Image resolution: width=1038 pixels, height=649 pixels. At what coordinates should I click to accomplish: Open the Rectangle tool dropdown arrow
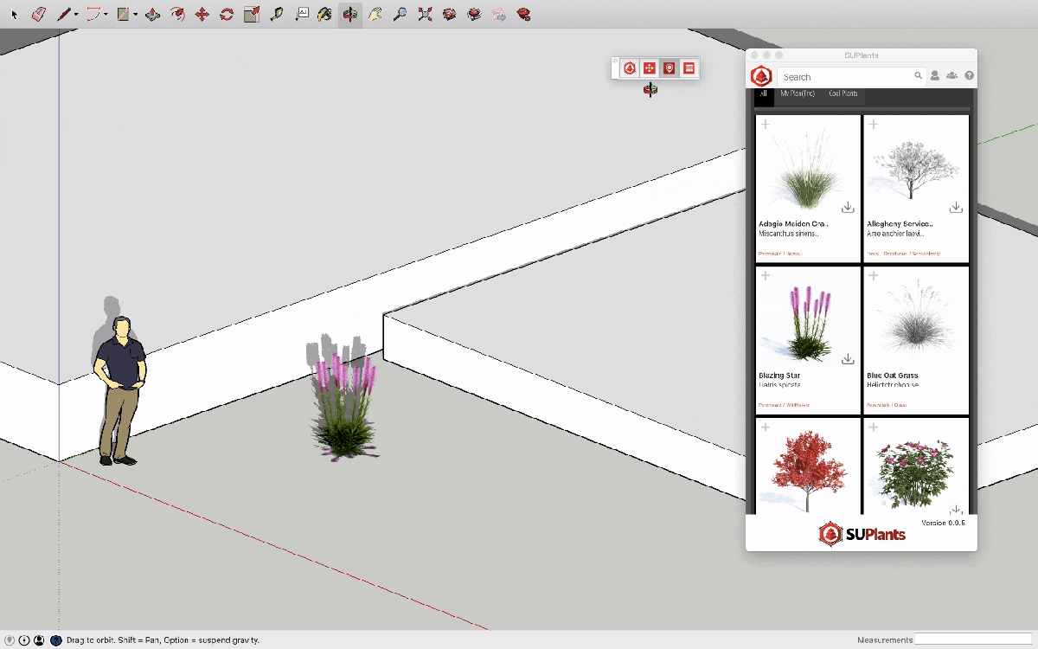(x=133, y=14)
